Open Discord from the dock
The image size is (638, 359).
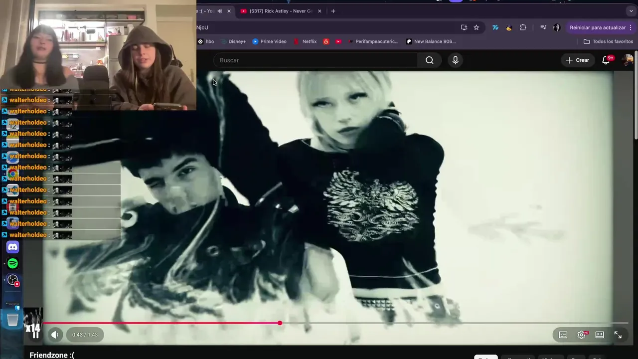coord(13,247)
